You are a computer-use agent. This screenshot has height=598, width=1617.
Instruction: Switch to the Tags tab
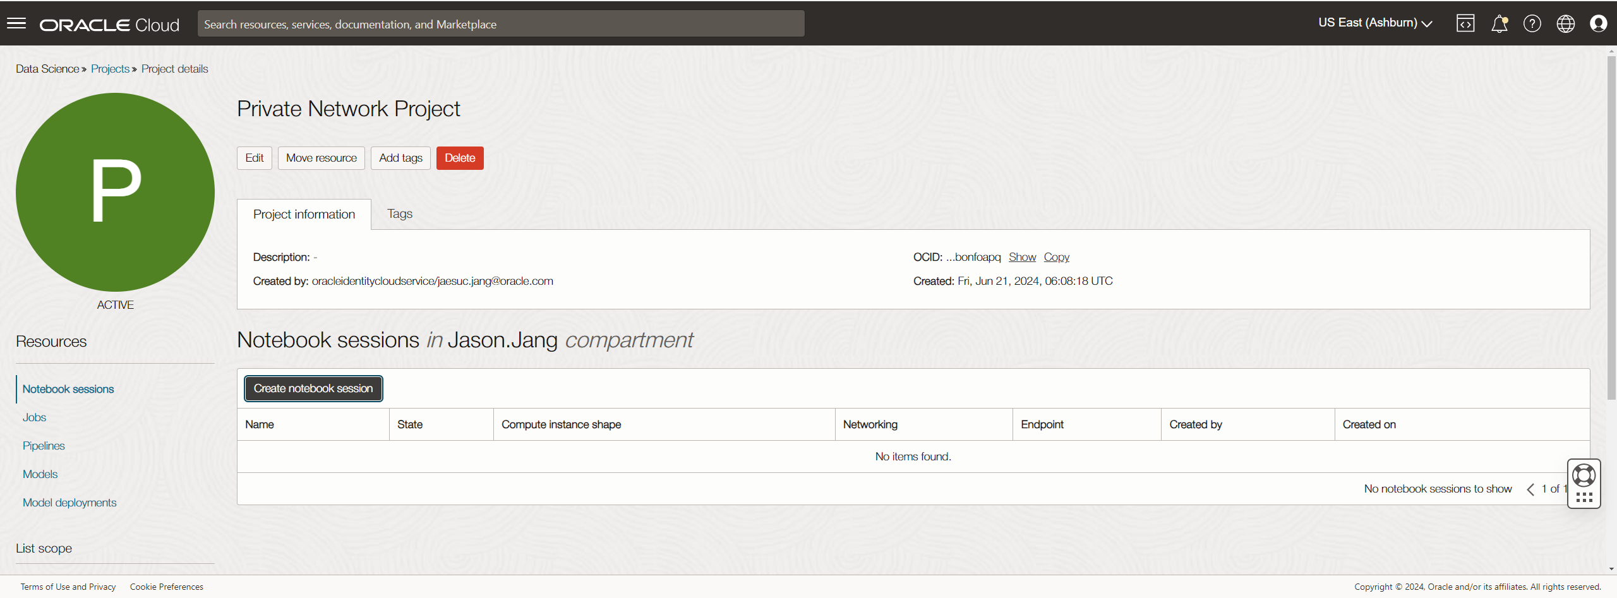(400, 213)
